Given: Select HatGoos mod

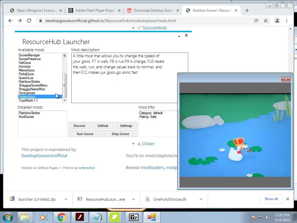Looking at the screenshot, I should pos(25,63).
